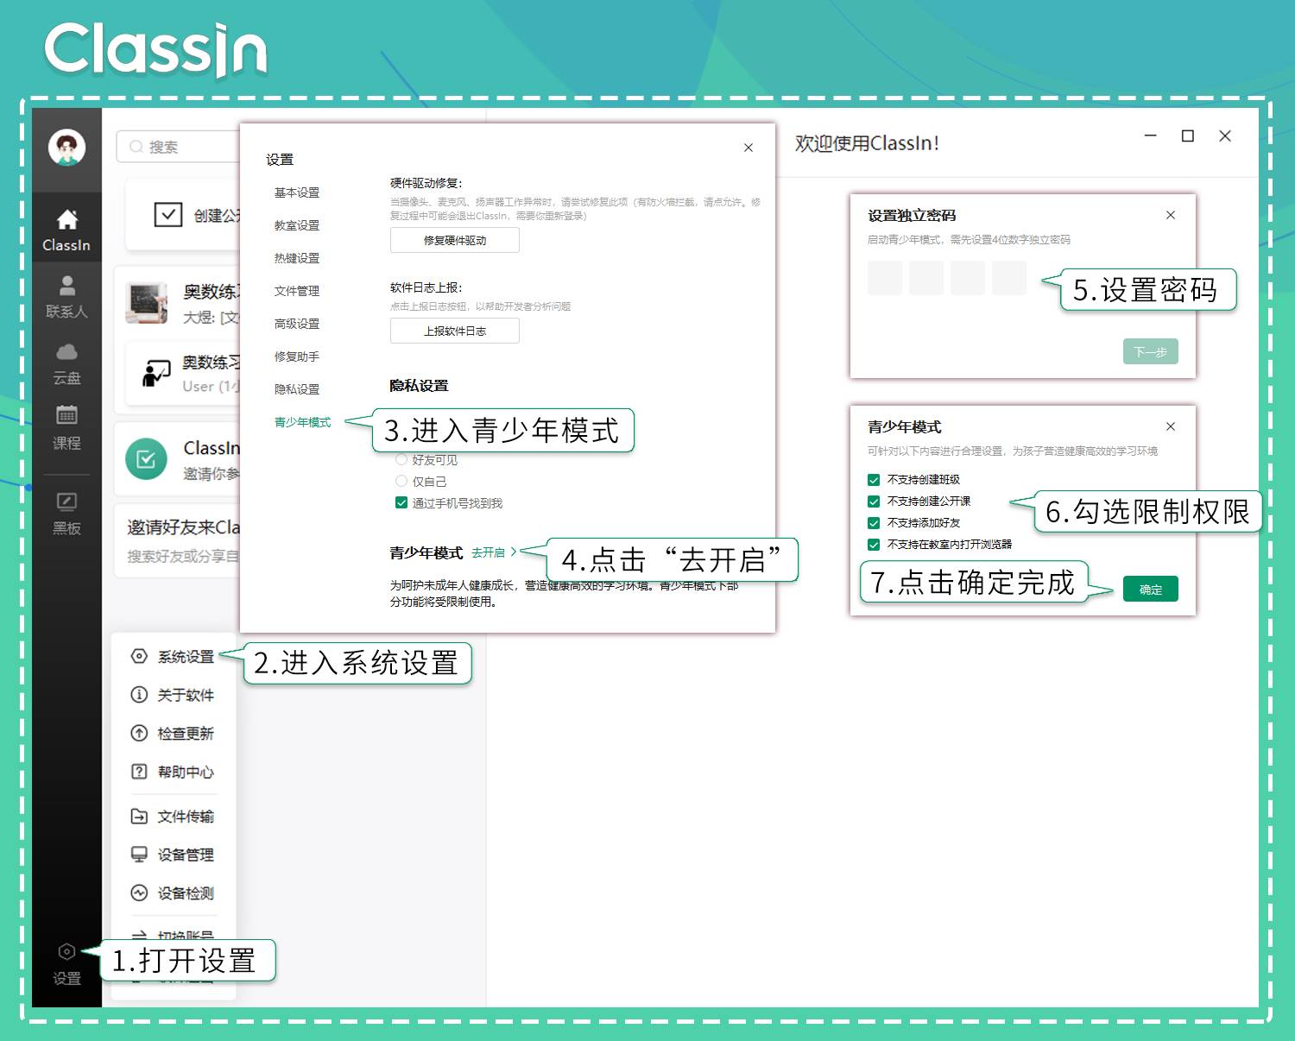
Task: Open the user avatar profile
Action: (x=66, y=148)
